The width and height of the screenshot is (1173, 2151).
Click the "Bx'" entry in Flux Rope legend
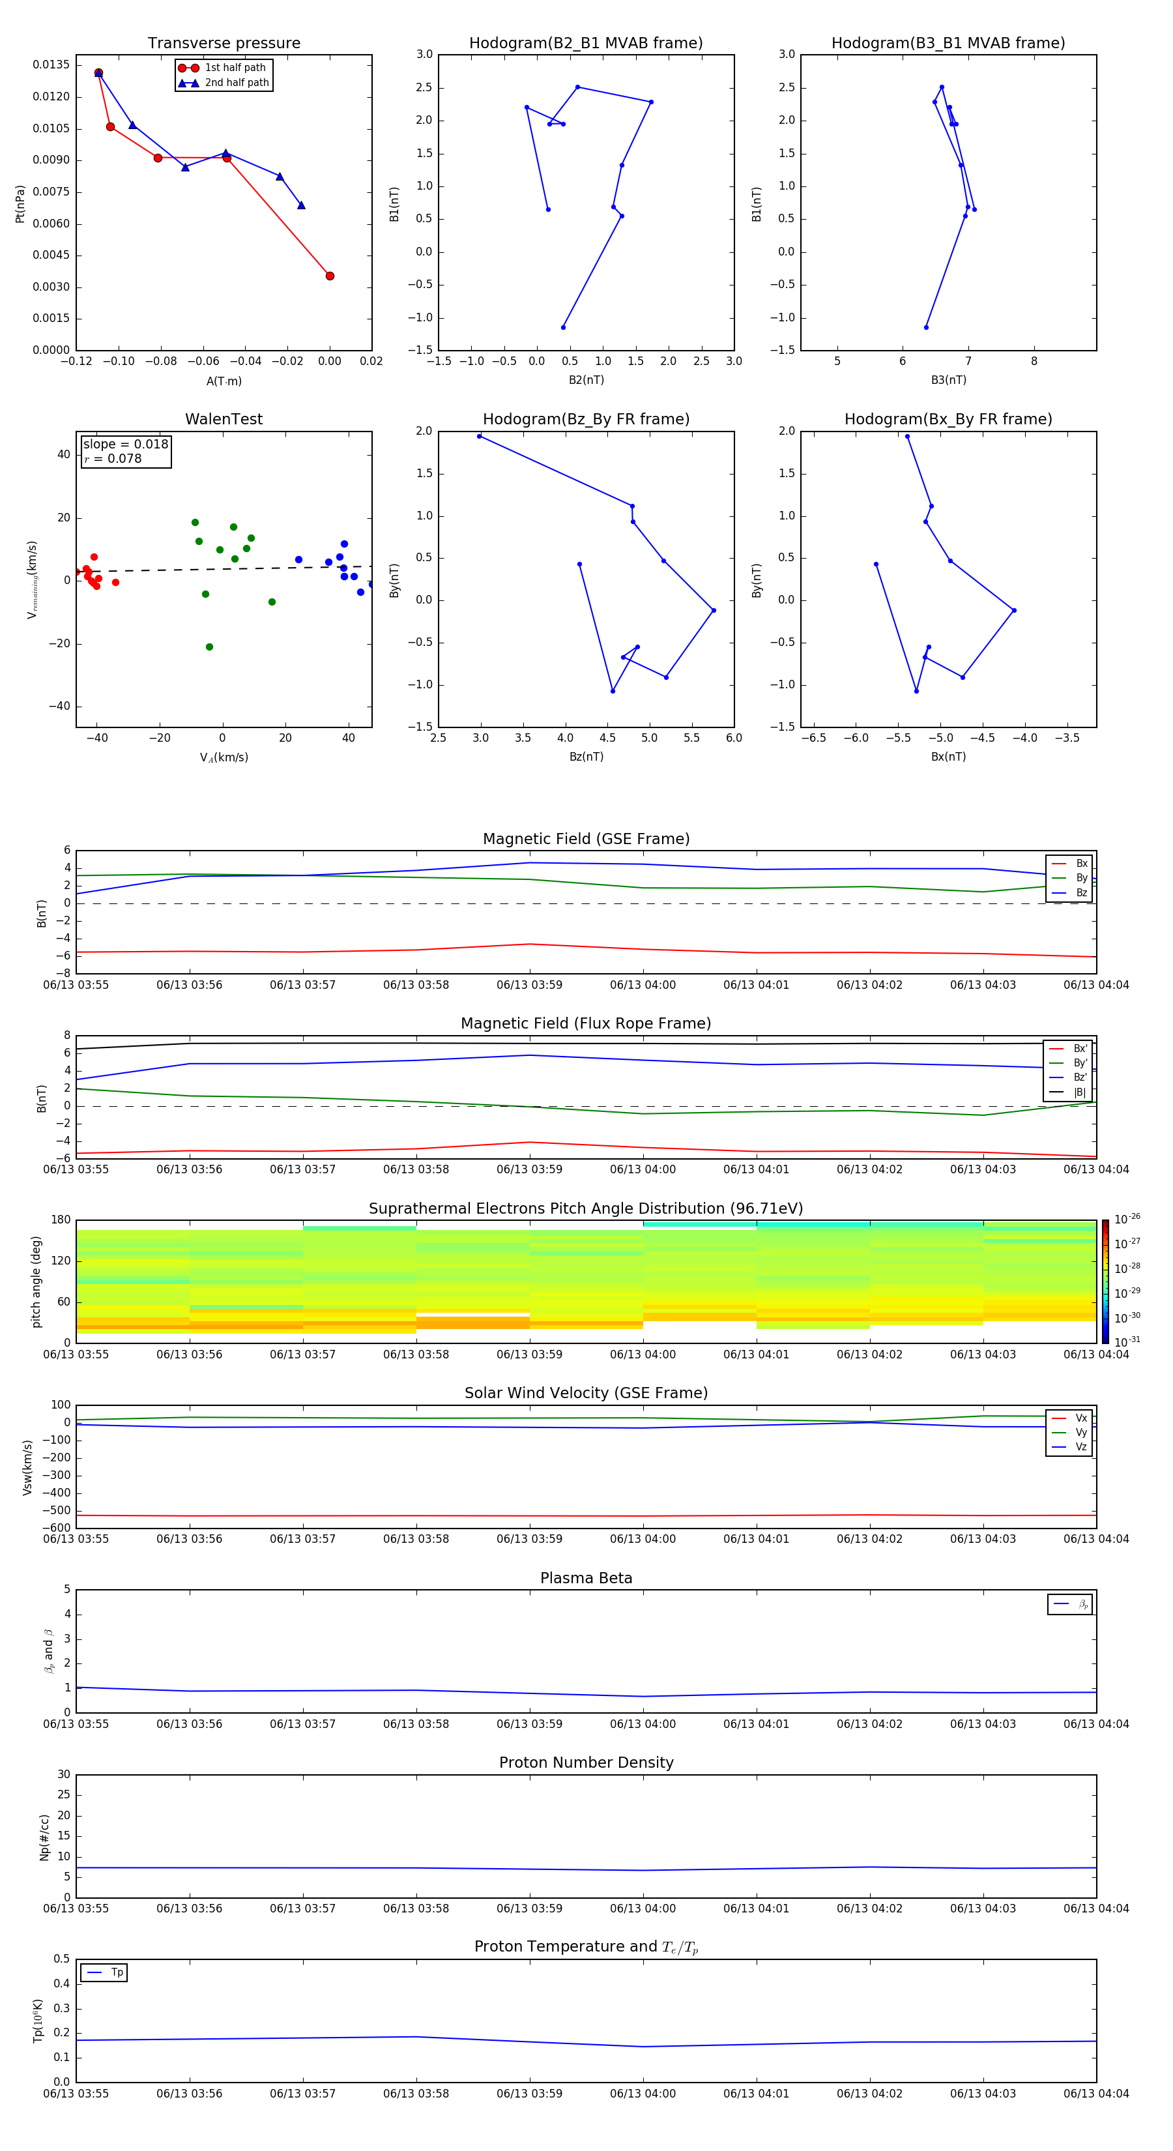pyautogui.click(x=1069, y=1049)
